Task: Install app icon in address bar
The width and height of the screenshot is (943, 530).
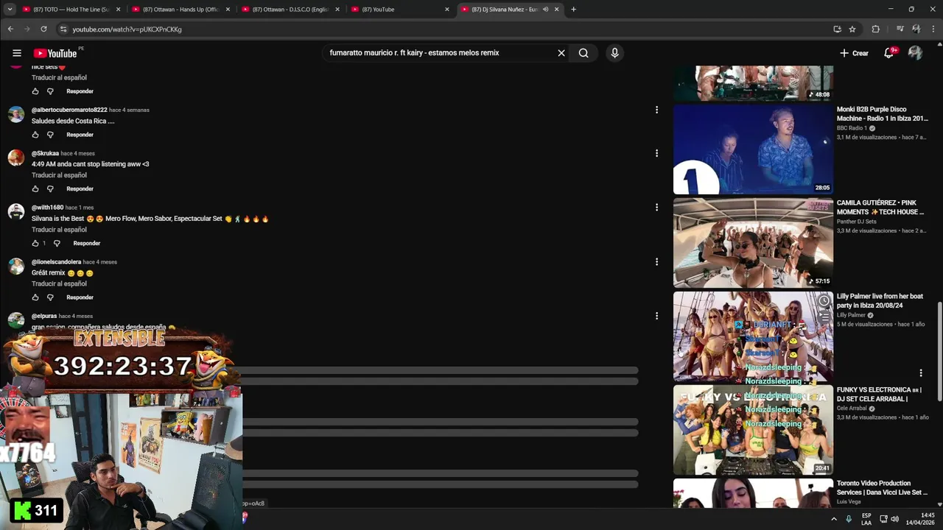Action: (x=837, y=29)
